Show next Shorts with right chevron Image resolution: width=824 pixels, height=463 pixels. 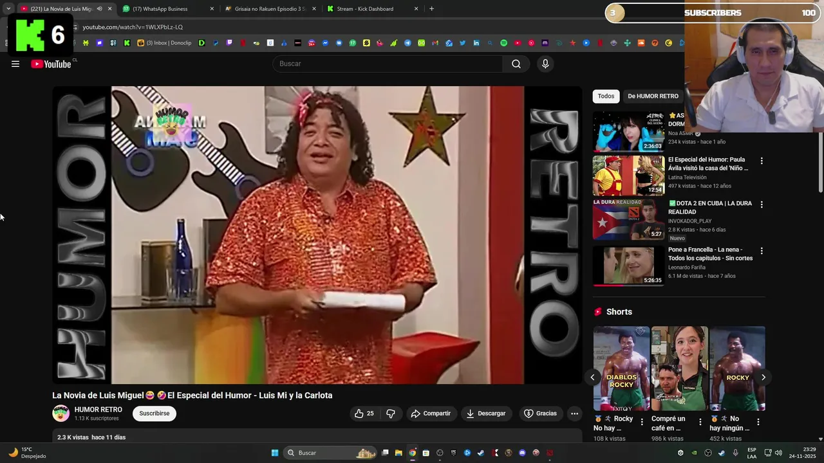(x=763, y=377)
